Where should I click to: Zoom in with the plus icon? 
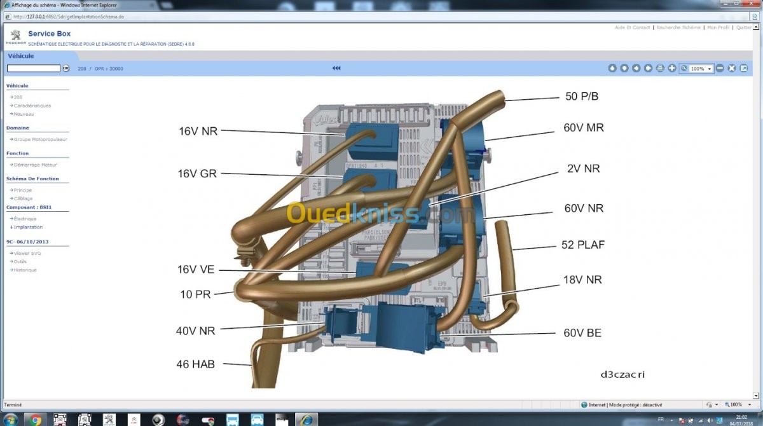tap(672, 68)
